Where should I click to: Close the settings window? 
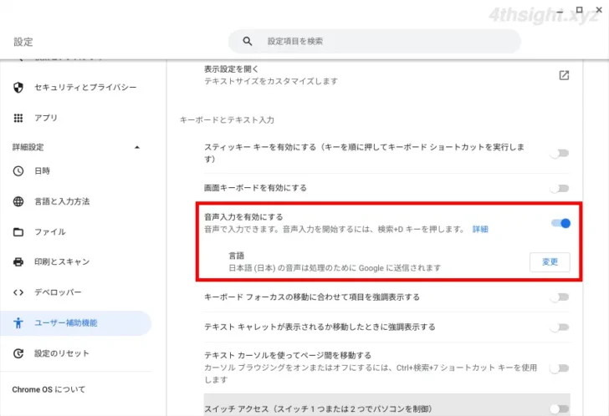(599, 10)
